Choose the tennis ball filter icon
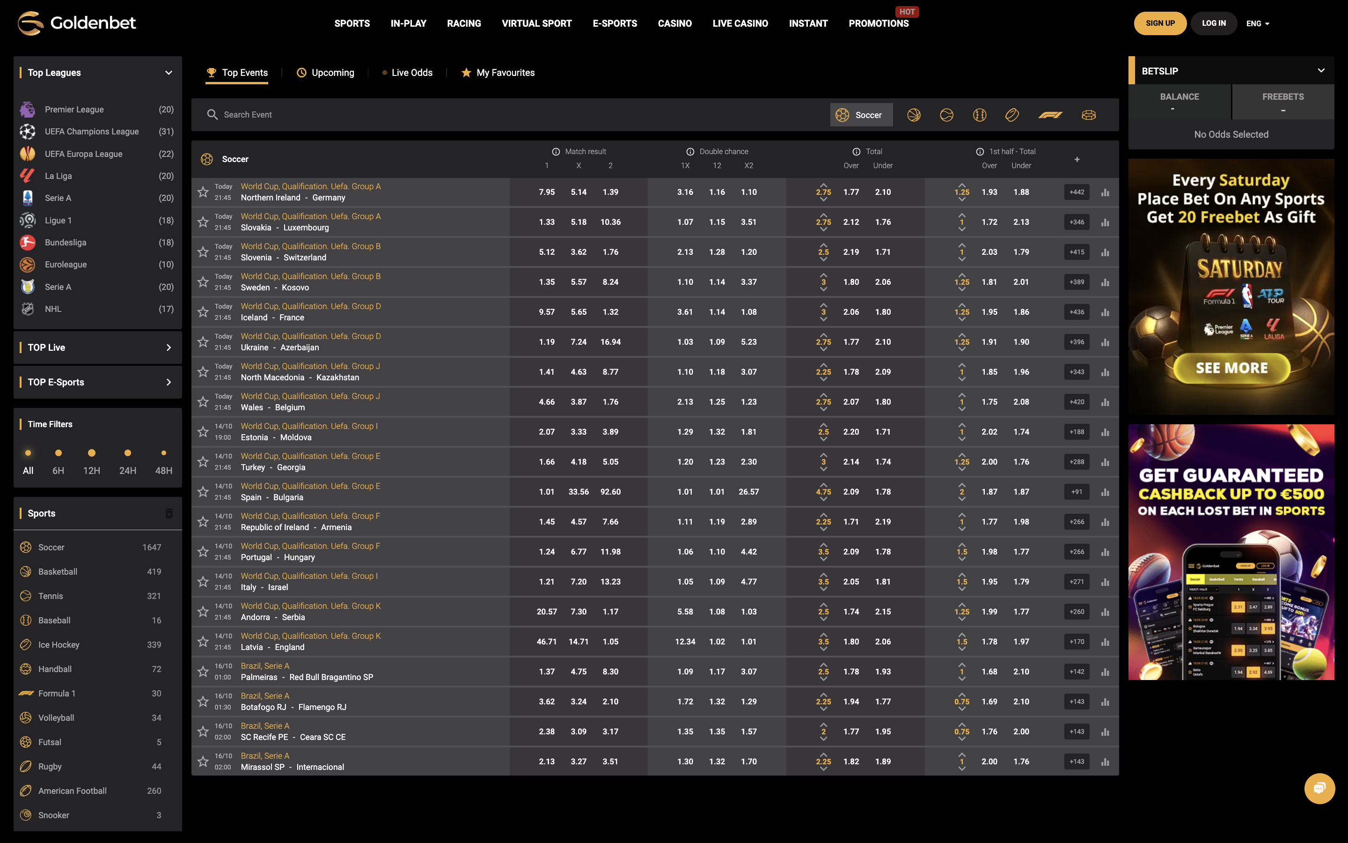This screenshot has width=1348, height=843. (x=946, y=115)
